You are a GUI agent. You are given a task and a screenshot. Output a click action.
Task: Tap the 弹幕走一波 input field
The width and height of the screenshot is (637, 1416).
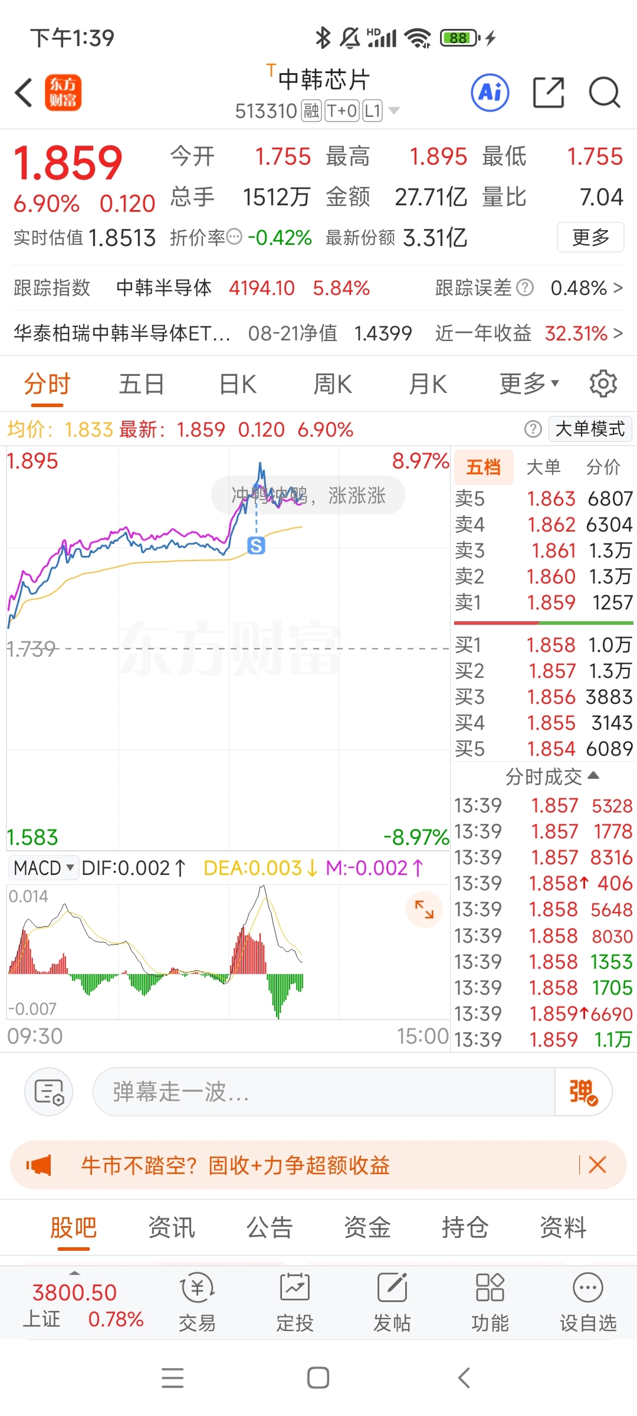point(324,1091)
